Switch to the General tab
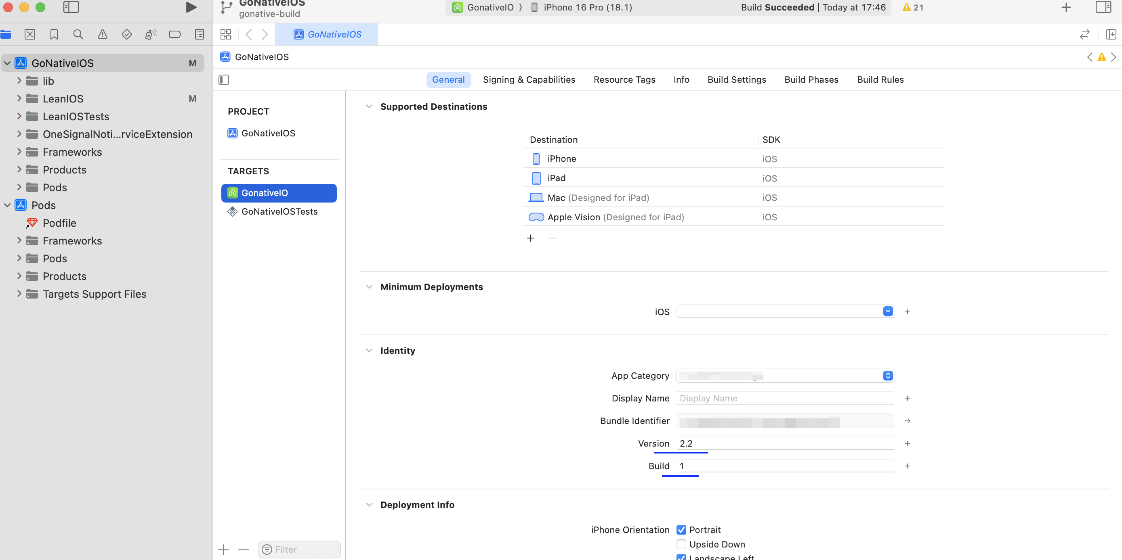Viewport: 1122px width, 560px height. coord(448,79)
